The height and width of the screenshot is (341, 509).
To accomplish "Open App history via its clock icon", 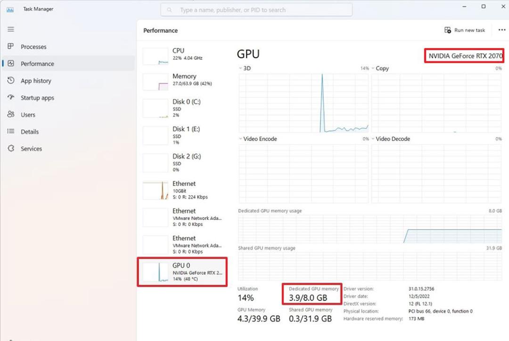I will click(x=11, y=81).
